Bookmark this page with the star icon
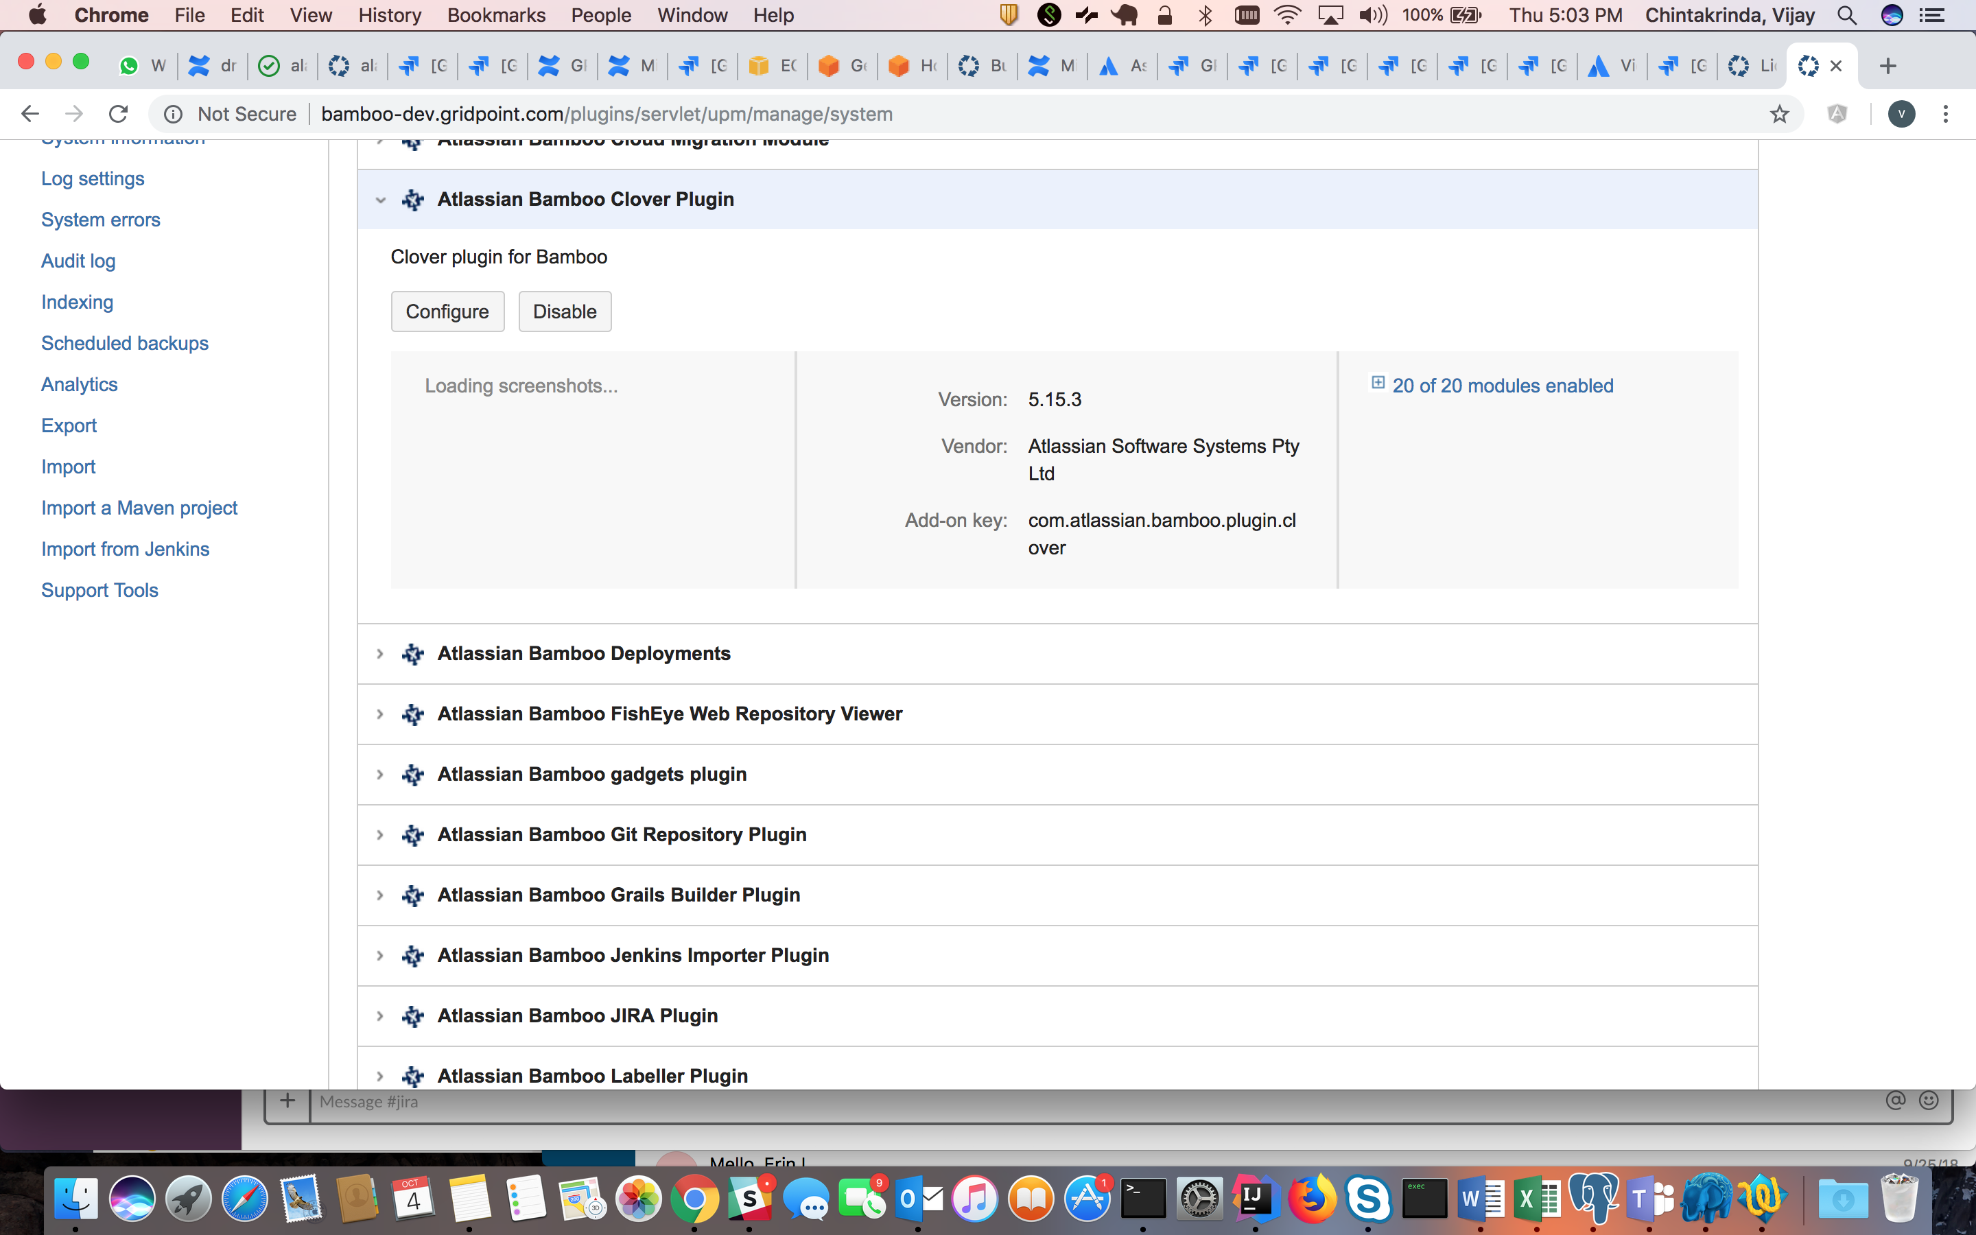 tap(1779, 115)
